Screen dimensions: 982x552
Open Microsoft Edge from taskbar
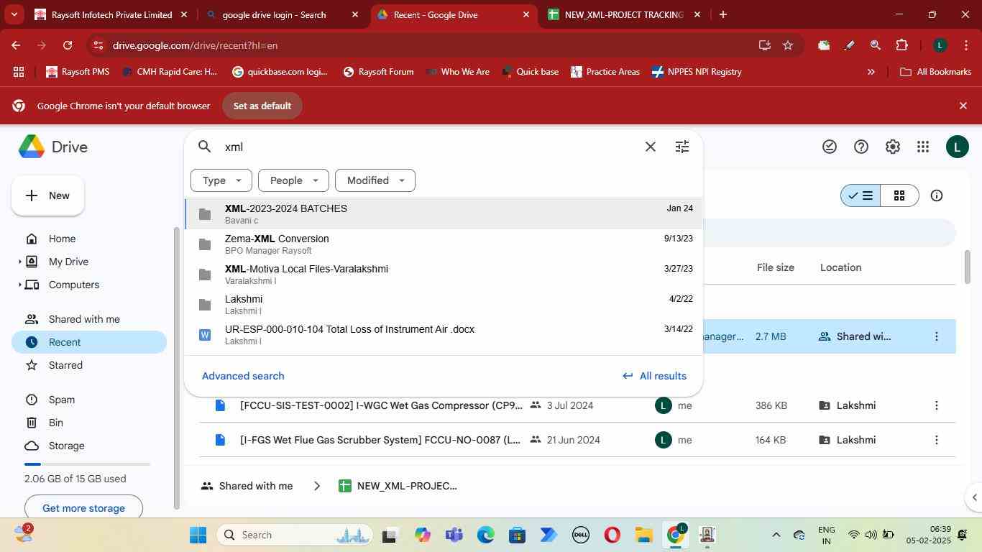(x=485, y=535)
